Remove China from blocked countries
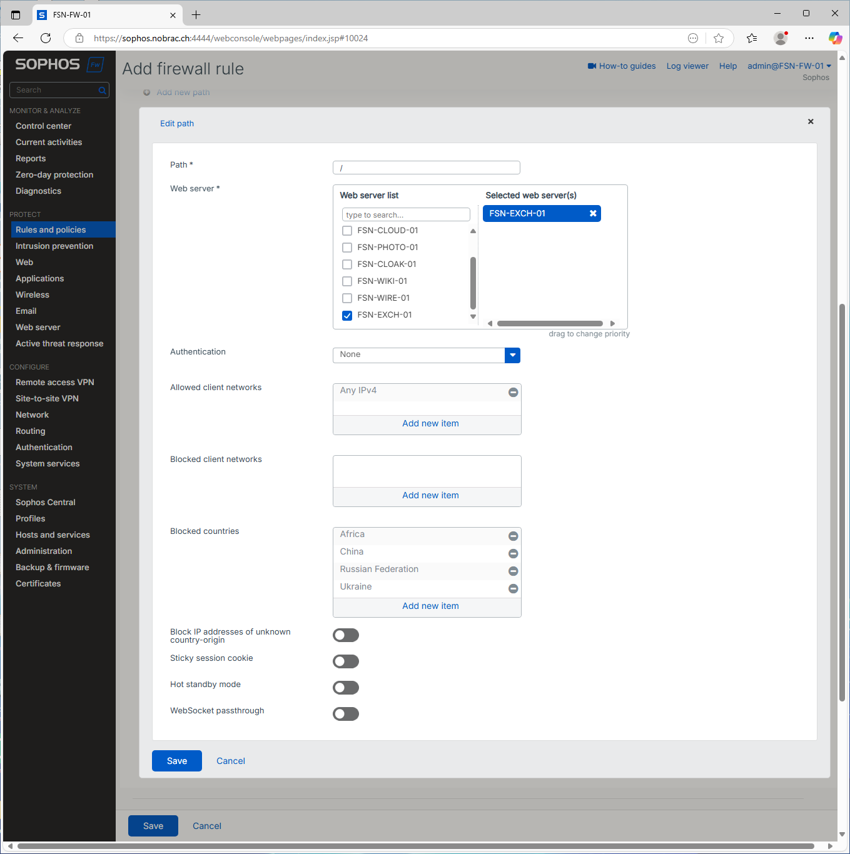Viewport: 850px width, 854px height. click(513, 553)
